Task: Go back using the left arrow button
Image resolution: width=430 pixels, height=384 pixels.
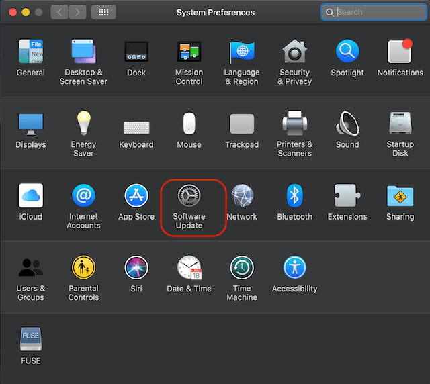Action: 60,12
